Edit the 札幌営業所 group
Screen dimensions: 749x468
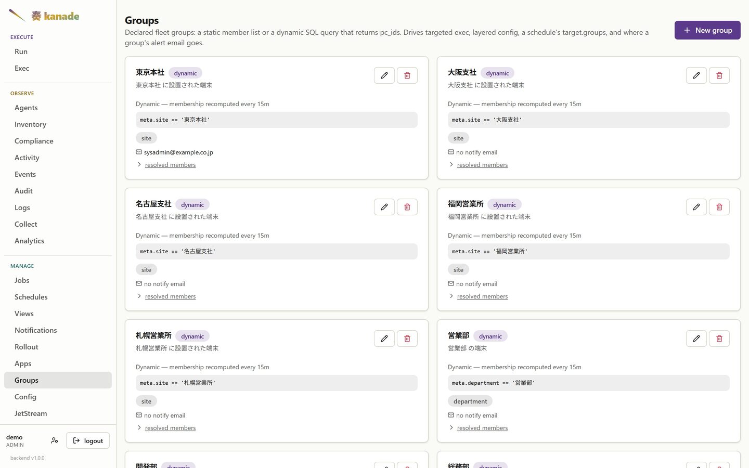pyautogui.click(x=384, y=339)
